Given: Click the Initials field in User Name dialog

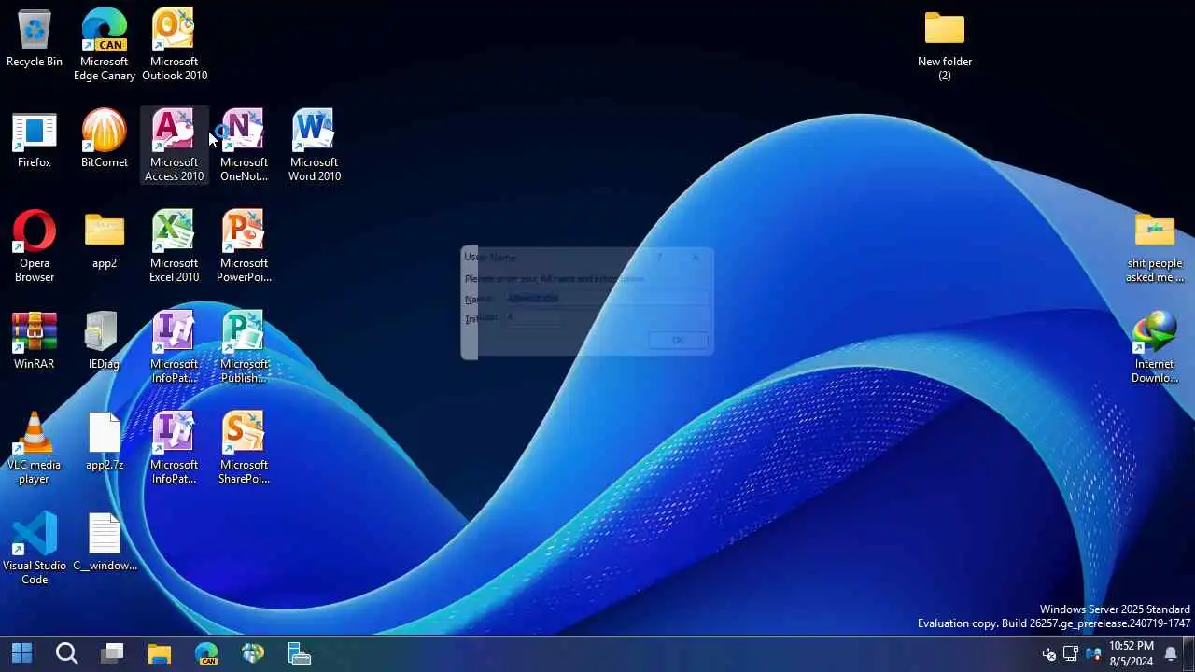Looking at the screenshot, I should click(534, 318).
